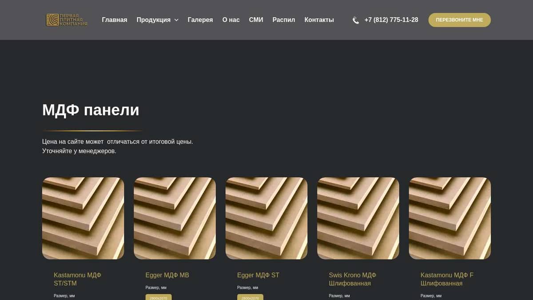533x300 pixels.
Task: Open the Kastamonu МДФ ST/STM product image
Action: [83, 218]
